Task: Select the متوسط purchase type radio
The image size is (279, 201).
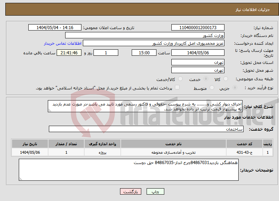Action: point(212,88)
